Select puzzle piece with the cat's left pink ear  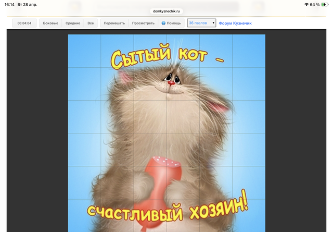tap(117, 83)
